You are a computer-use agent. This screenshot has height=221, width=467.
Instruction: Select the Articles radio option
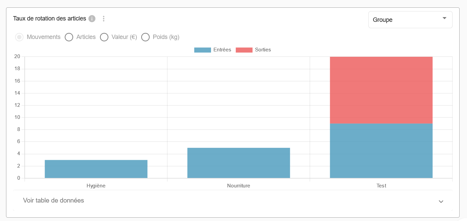coord(69,37)
